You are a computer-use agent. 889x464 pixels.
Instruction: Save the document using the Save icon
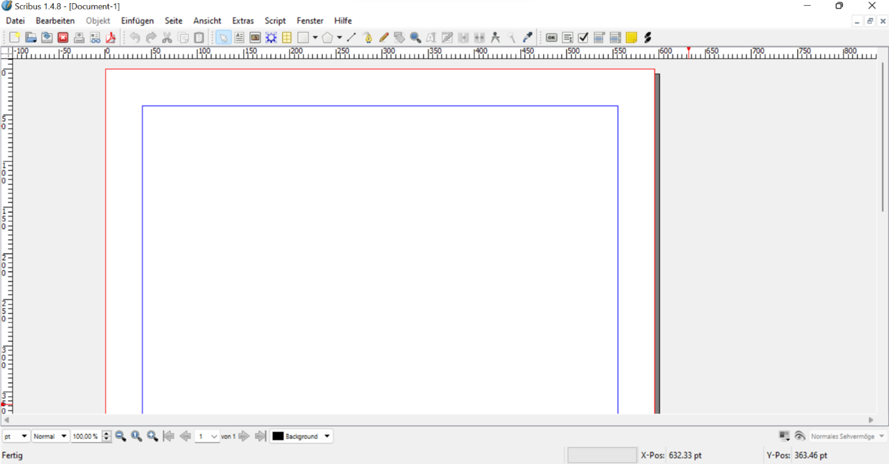[x=47, y=38]
